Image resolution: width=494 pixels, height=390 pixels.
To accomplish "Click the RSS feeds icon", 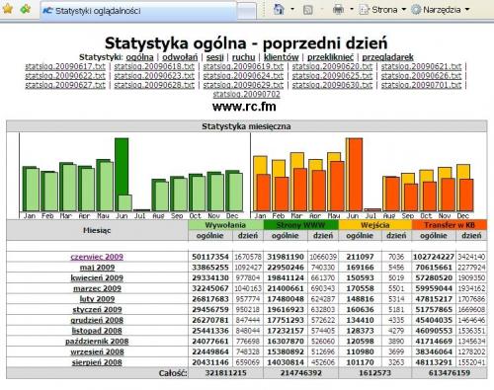I will (x=308, y=10).
